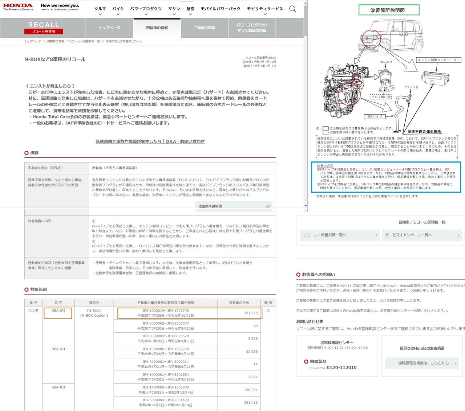Go to サービスキャンペーン一覧へ button
Viewport: 465px width, 411px height.
[422, 235]
